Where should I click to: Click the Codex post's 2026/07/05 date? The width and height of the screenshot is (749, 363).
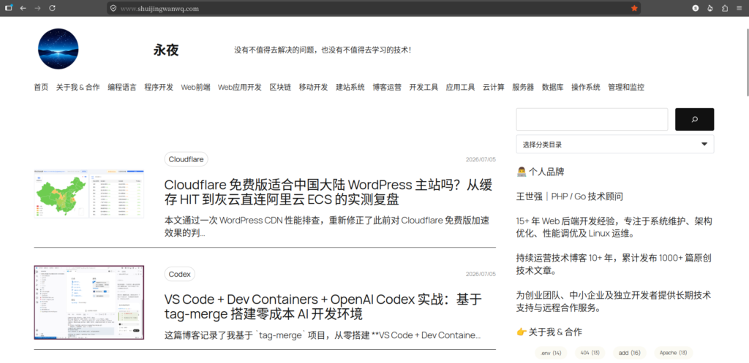pos(481,275)
